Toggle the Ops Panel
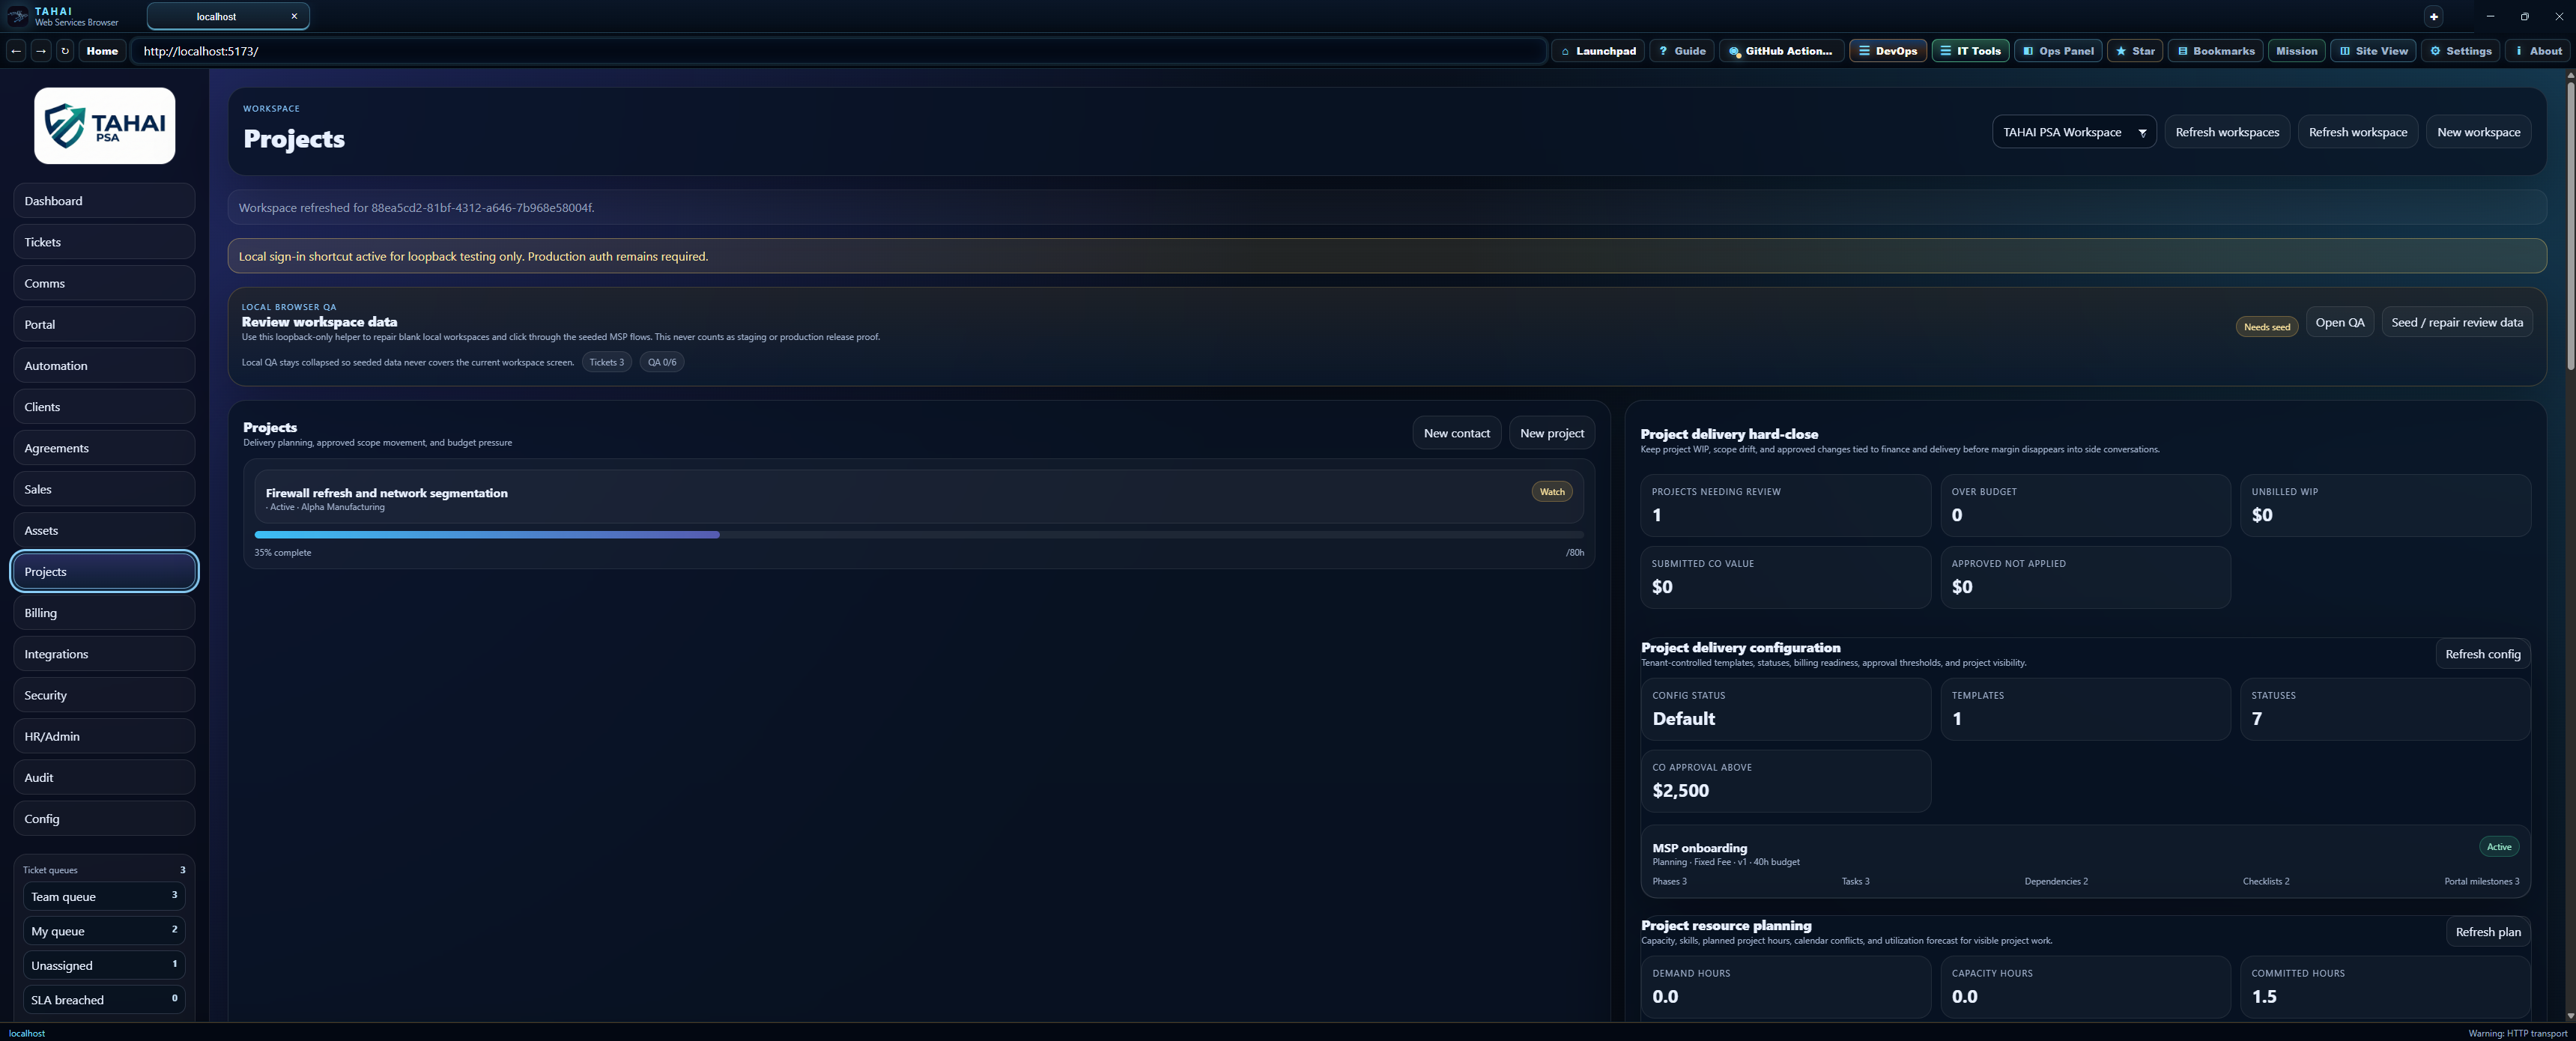This screenshot has height=1041, width=2576. (2058, 51)
